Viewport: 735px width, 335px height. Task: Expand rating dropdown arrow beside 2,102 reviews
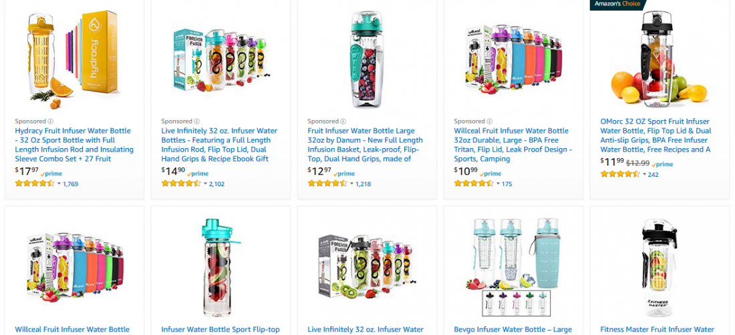coord(205,184)
